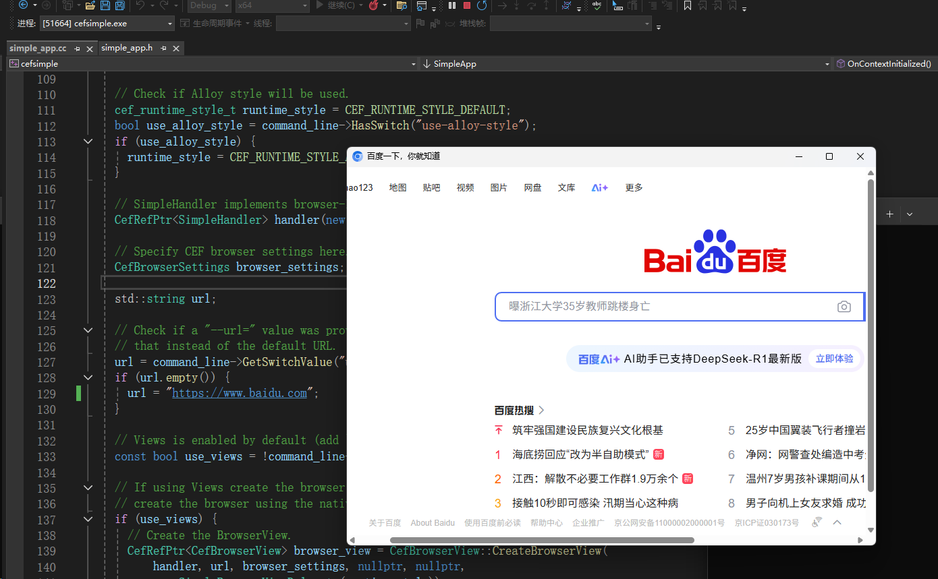Click plus icon on right panel
Image resolution: width=938 pixels, height=579 pixels.
890,214
